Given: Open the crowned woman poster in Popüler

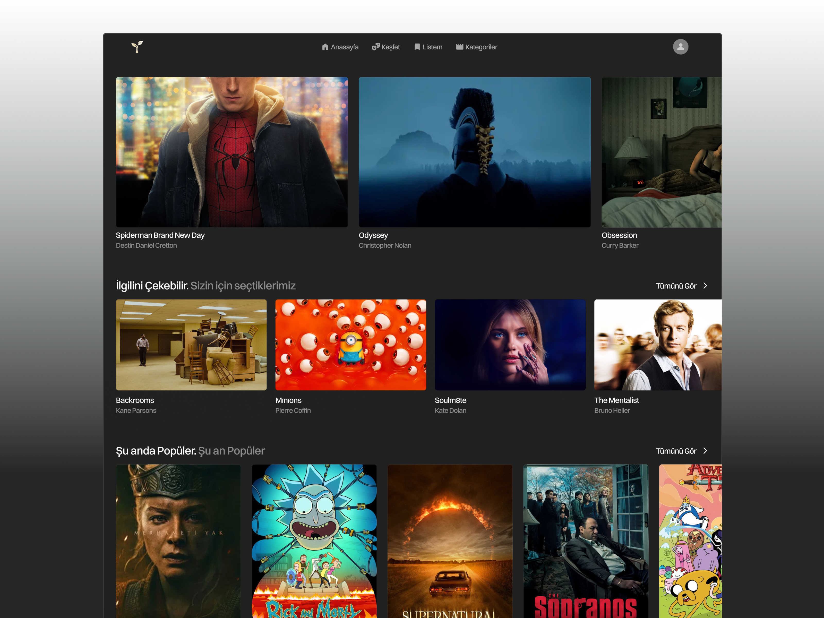Looking at the screenshot, I should pos(178,541).
